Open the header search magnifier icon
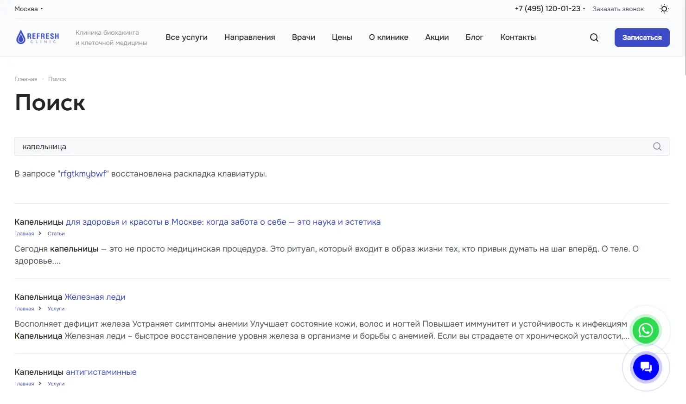The height and width of the screenshot is (404, 686). tap(594, 38)
